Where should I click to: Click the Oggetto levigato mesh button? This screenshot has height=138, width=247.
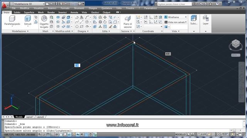(44, 22)
